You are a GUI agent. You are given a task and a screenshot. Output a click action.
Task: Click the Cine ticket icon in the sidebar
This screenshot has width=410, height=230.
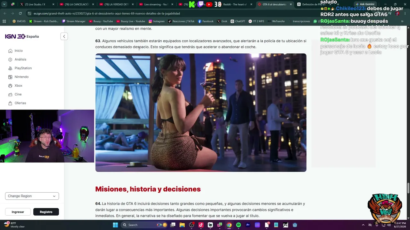point(11,94)
